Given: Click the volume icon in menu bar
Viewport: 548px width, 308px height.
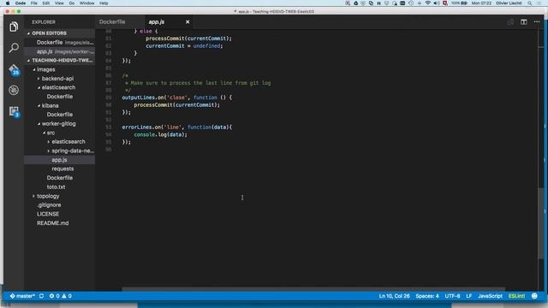Looking at the screenshot, I should tap(437, 3).
